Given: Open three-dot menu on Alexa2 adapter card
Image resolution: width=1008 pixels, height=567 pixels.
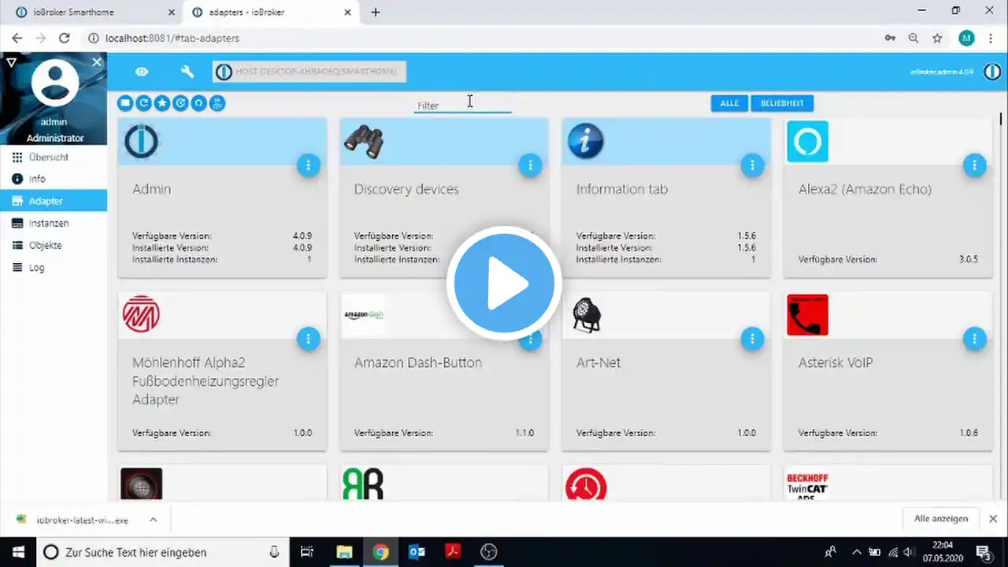Looking at the screenshot, I should [975, 165].
